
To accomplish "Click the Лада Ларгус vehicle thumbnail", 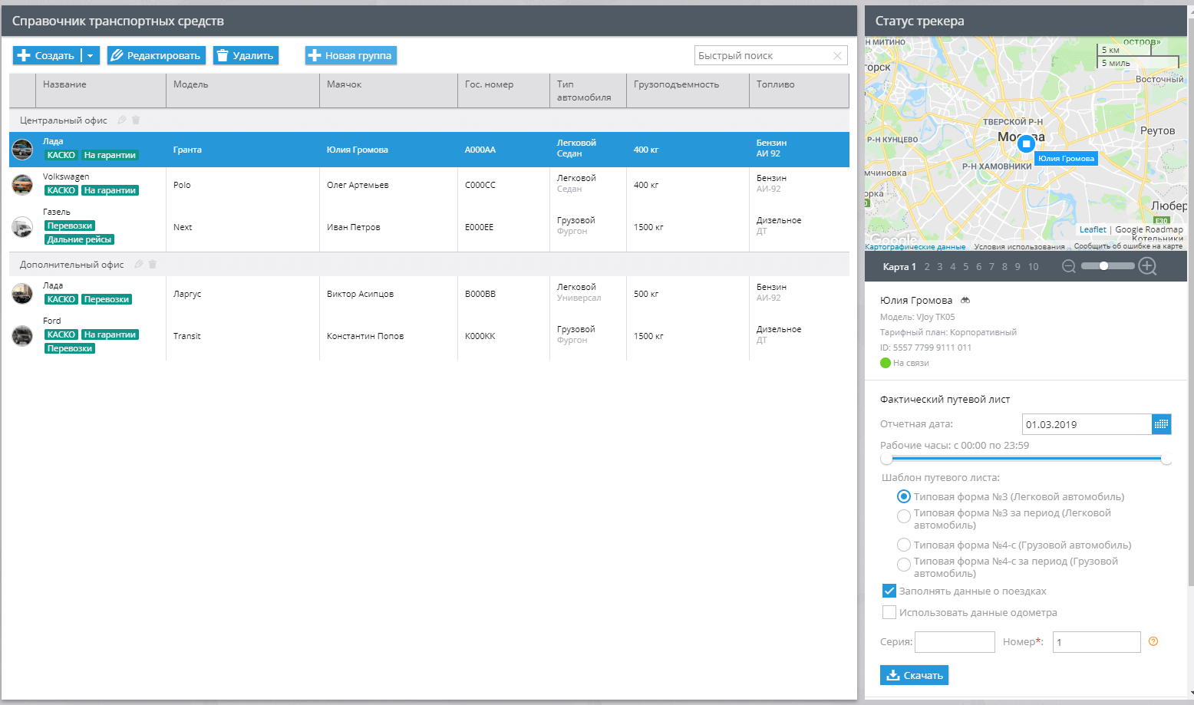I will tap(22, 294).
